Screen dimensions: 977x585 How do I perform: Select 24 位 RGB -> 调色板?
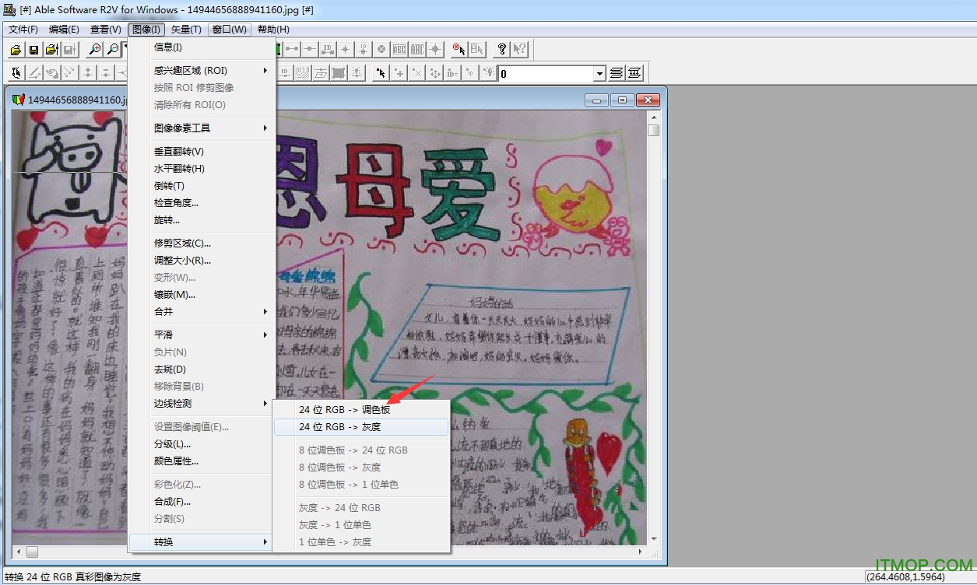coord(361,410)
